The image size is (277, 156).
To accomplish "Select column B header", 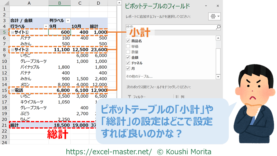I will pyautogui.click(x=59, y=3).
